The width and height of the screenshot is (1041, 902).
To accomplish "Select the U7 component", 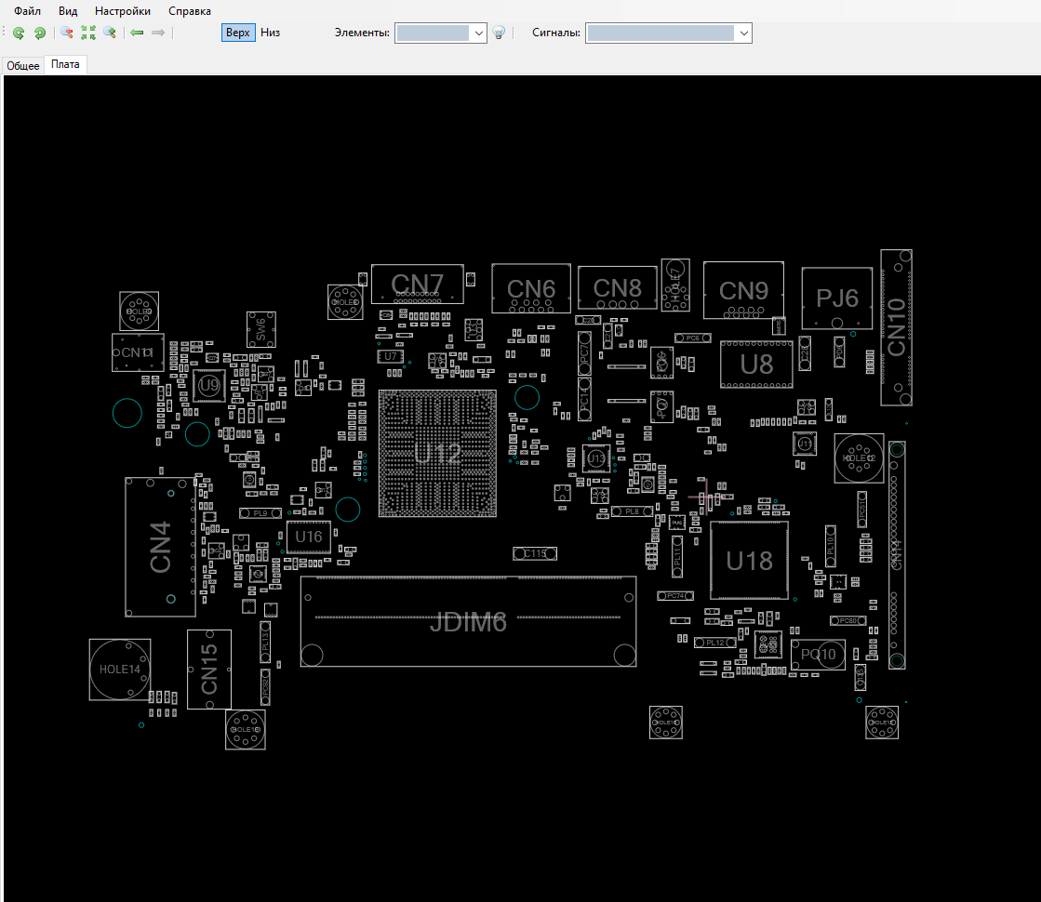I will click(x=391, y=356).
